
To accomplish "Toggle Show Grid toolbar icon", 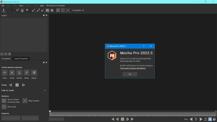I will click(x=63, y=10).
